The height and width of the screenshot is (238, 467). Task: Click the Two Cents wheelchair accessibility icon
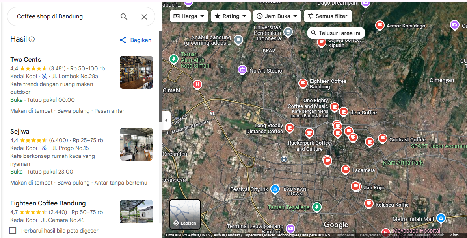click(x=45, y=76)
